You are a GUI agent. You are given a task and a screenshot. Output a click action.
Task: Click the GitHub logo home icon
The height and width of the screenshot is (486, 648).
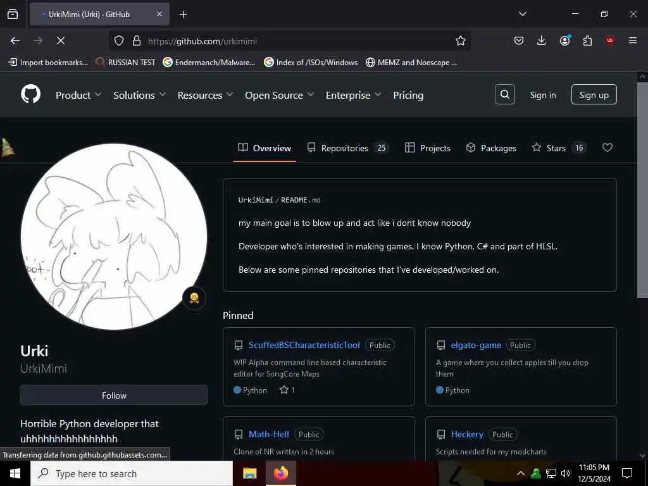[30, 95]
